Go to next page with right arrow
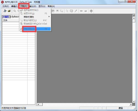The width and height of the screenshot is (138, 111). 86,11
